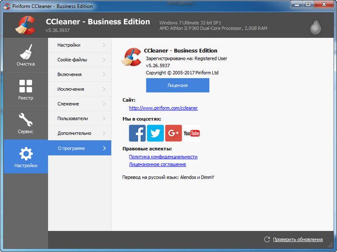Open the Дополнительно submenu item
The width and height of the screenshot is (337, 252).
tap(80, 133)
